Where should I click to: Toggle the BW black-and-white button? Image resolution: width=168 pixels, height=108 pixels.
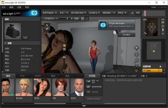point(138,13)
